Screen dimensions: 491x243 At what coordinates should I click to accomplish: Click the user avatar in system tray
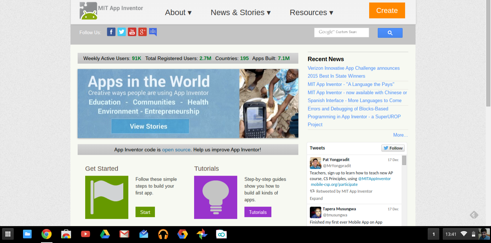tap(484, 234)
